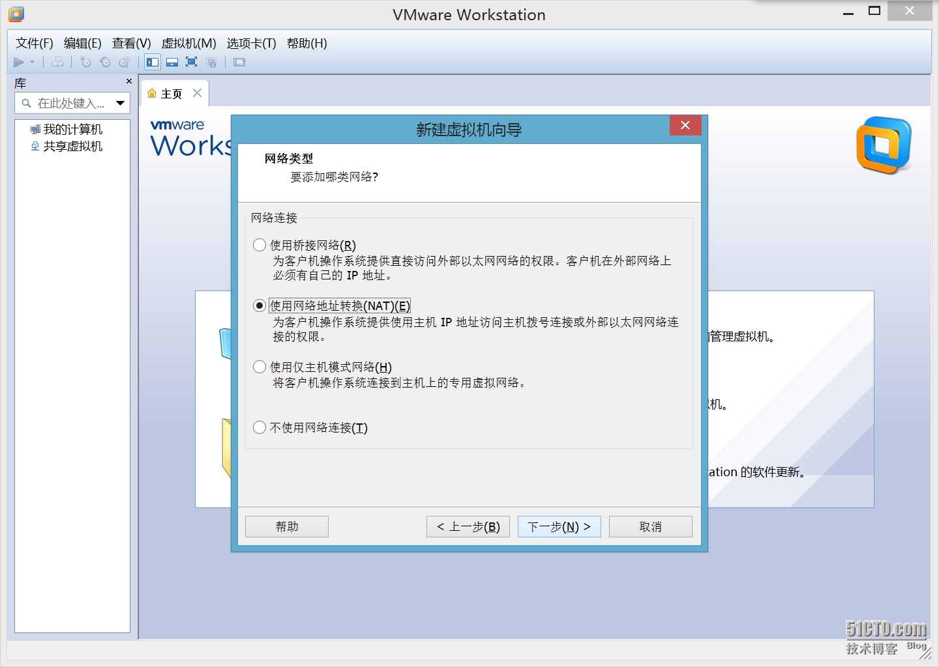This screenshot has height=667, width=939.
Task: Click the 我的计算机 computer icon
Action: 35,129
